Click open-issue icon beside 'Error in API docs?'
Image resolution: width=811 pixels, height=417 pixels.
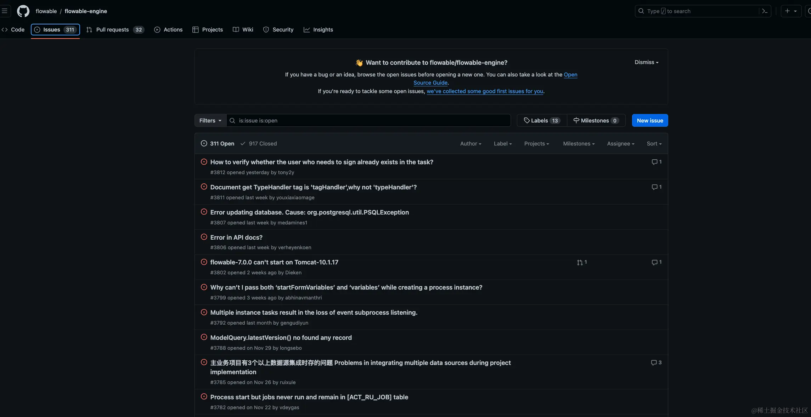click(204, 237)
